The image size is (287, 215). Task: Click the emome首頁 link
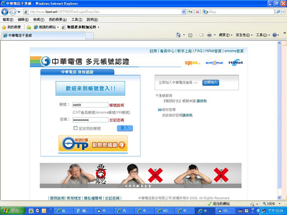(x=234, y=51)
